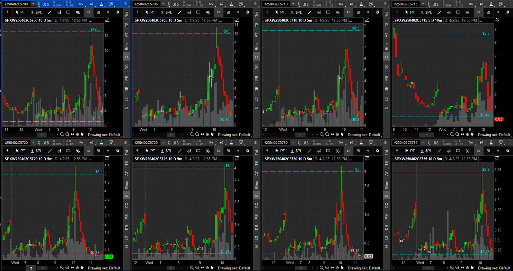The image size is (513, 271).
Task: Click the candlestick chart style icon in C5725 panel
Action: [x=222, y=142]
